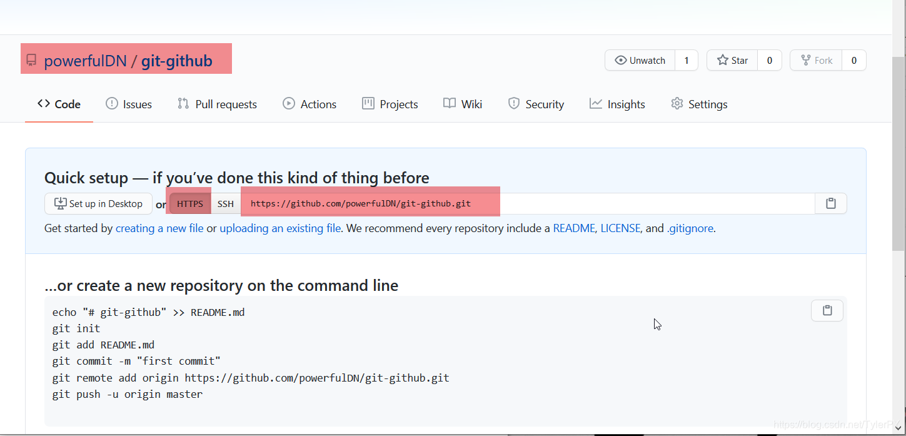The image size is (906, 436).
Task: Open the Security tab
Action: point(536,104)
